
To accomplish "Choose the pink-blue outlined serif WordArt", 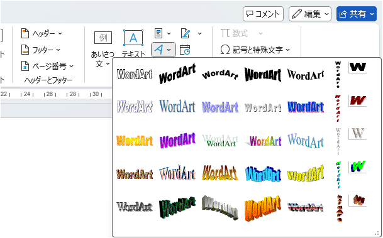I will (x=177, y=173).
